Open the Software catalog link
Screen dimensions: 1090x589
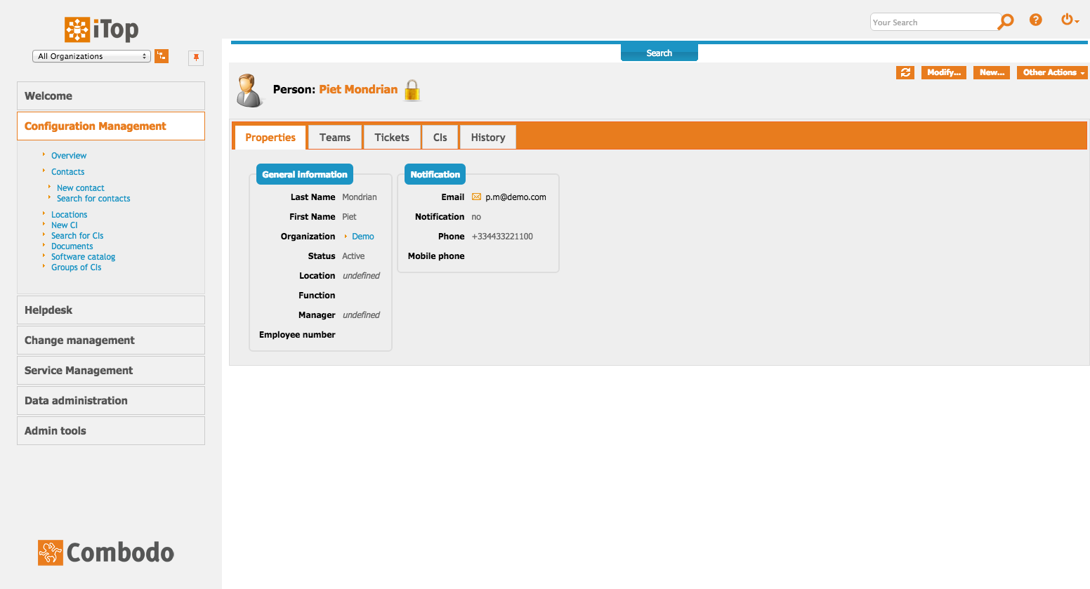tap(83, 257)
